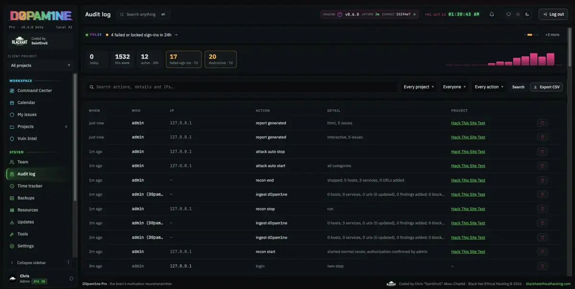Open Hack This Site Test link in recon end row
This screenshot has height=289, width=575.
tap(468, 180)
